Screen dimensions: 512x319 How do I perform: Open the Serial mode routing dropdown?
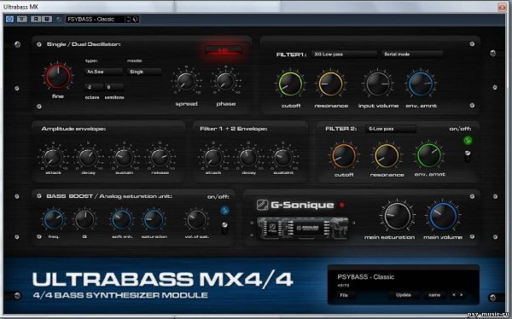(x=412, y=55)
